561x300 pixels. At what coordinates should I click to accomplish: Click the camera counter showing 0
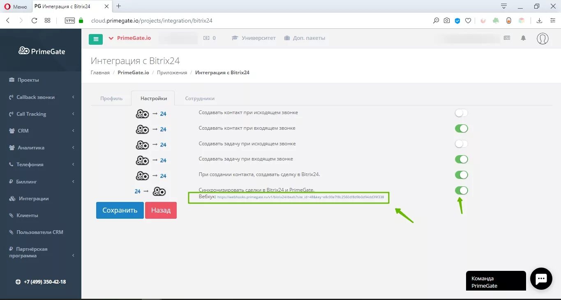(210, 38)
